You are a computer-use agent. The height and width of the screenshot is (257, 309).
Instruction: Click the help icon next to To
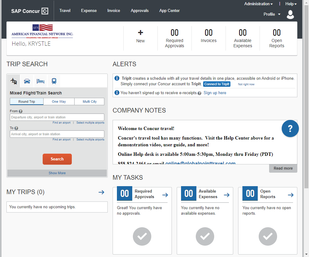[x=16, y=128]
